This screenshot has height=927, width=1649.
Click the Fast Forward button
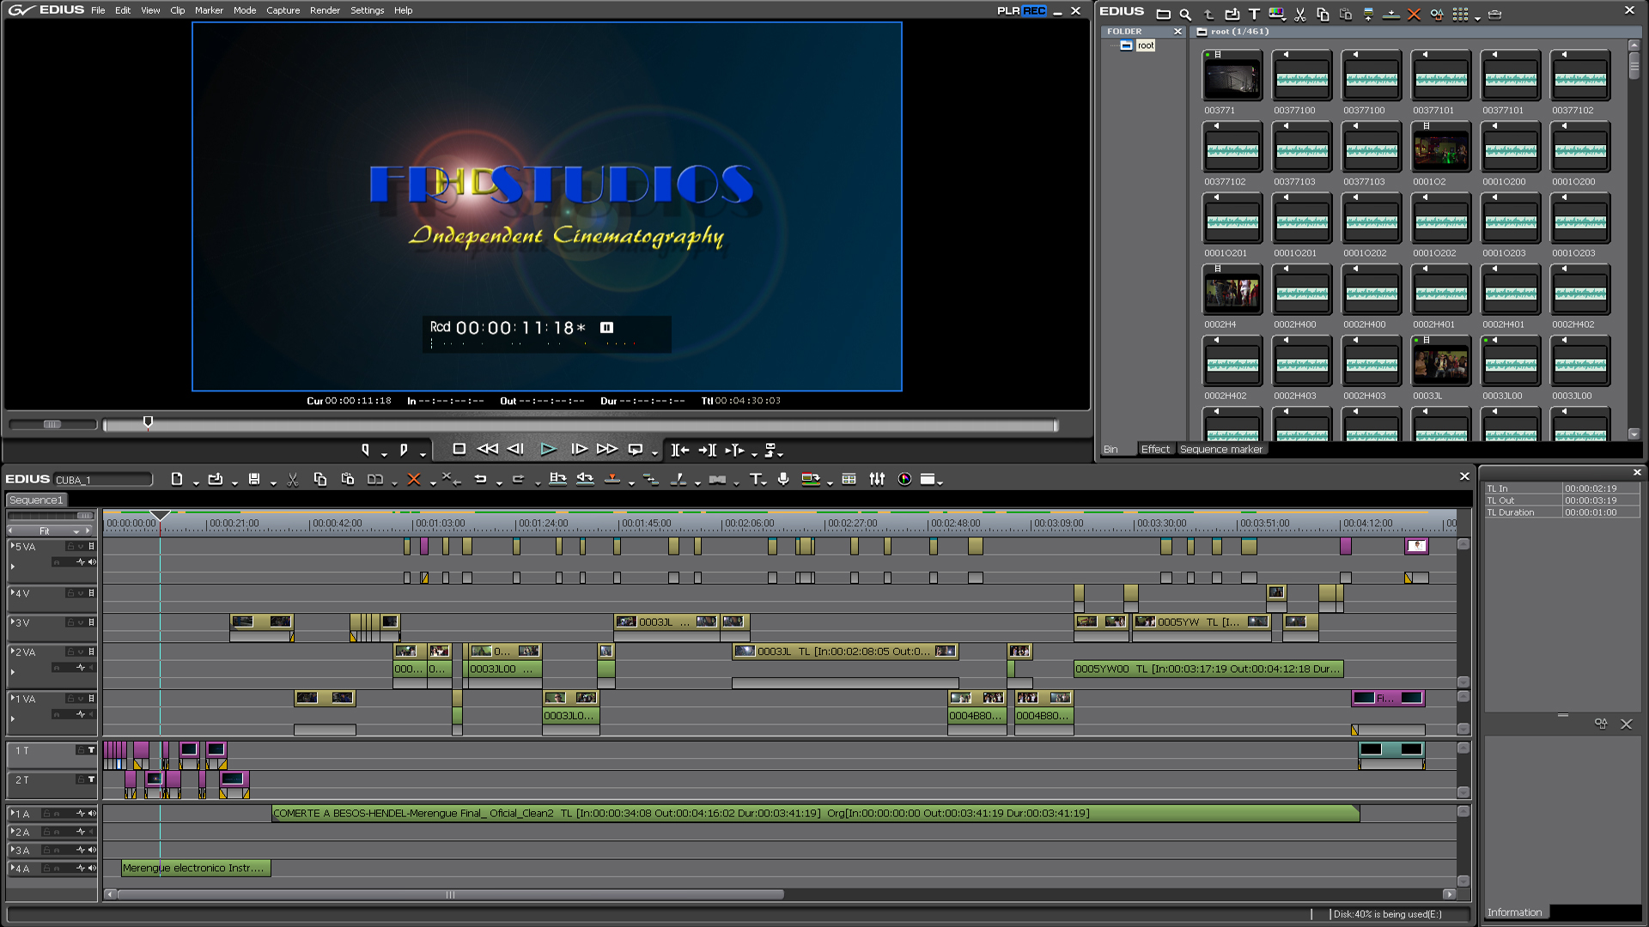[607, 449]
